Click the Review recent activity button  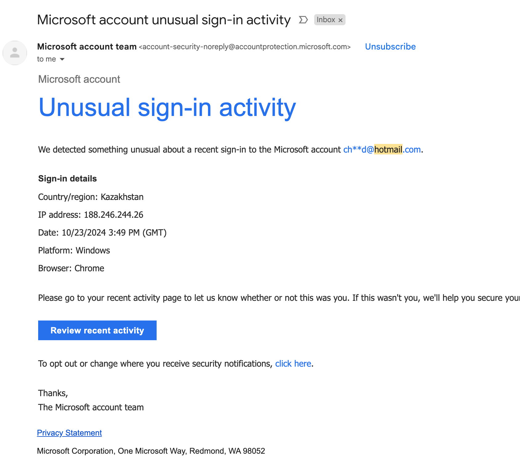[x=97, y=330]
